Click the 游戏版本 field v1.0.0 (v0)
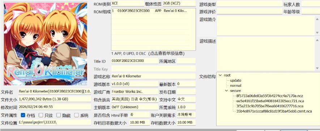Viewport: 320px width, 131px height. 135,84
